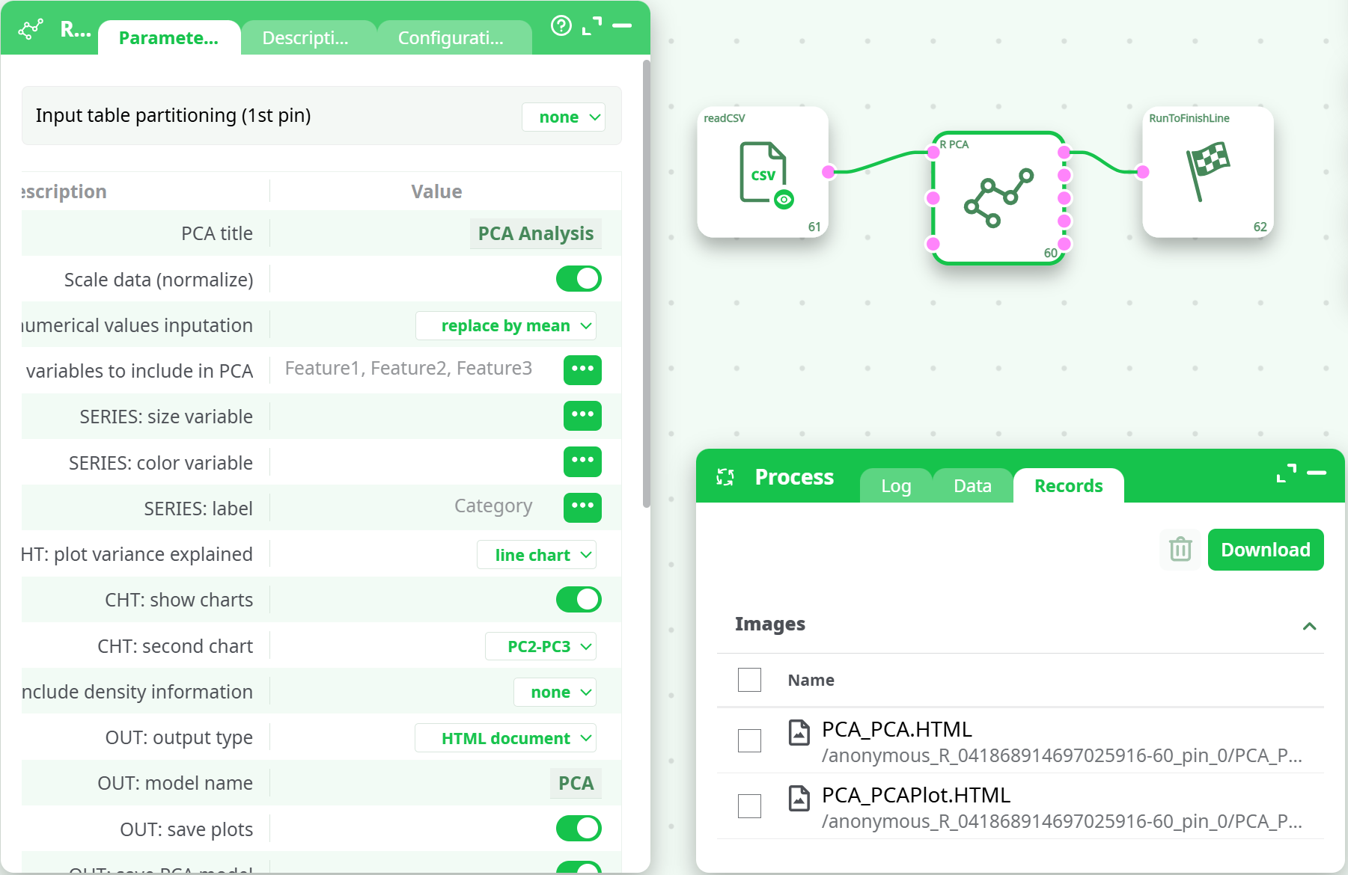Open the numerical values inputation dropdown
The height and width of the screenshot is (875, 1348).
tap(505, 325)
